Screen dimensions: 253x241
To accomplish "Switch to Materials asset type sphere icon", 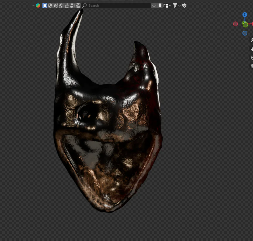I will point(50,6).
